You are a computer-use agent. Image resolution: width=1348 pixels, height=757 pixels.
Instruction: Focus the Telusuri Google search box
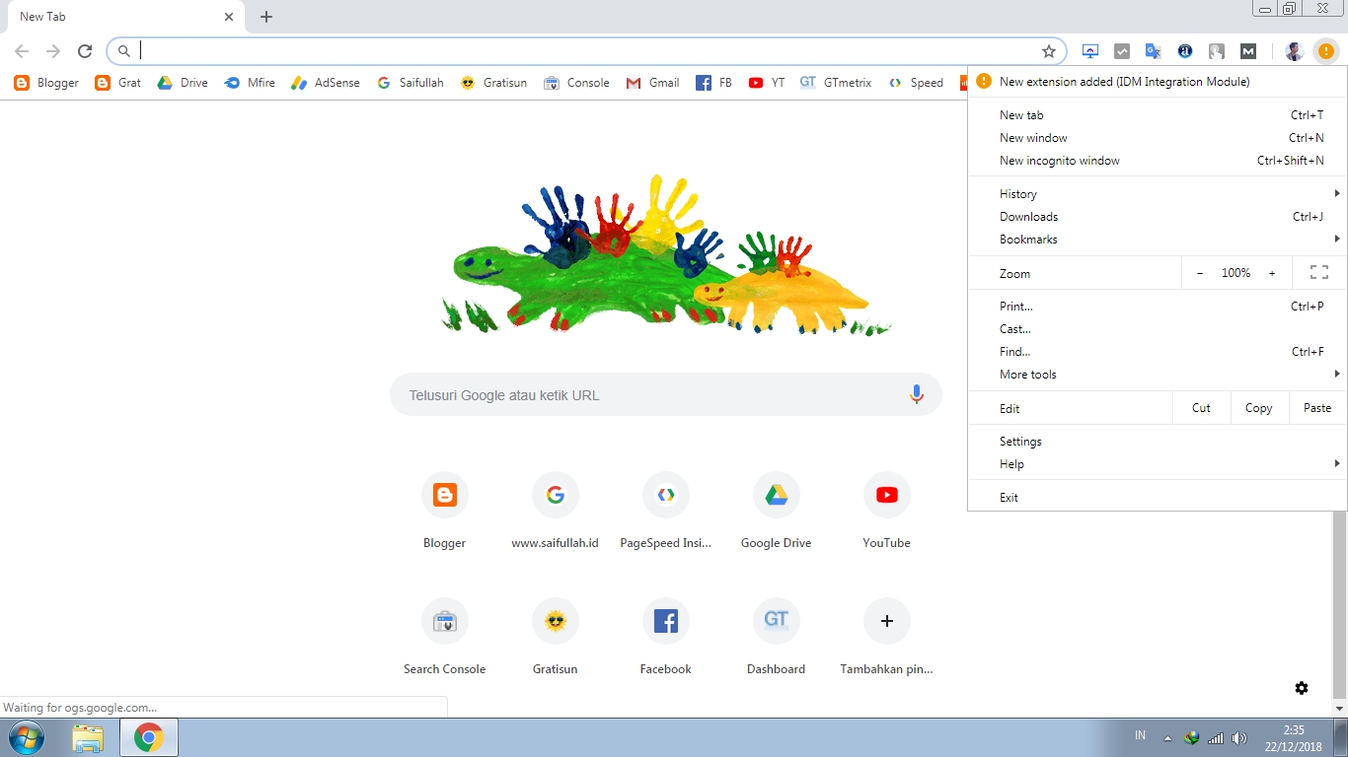[x=666, y=395]
